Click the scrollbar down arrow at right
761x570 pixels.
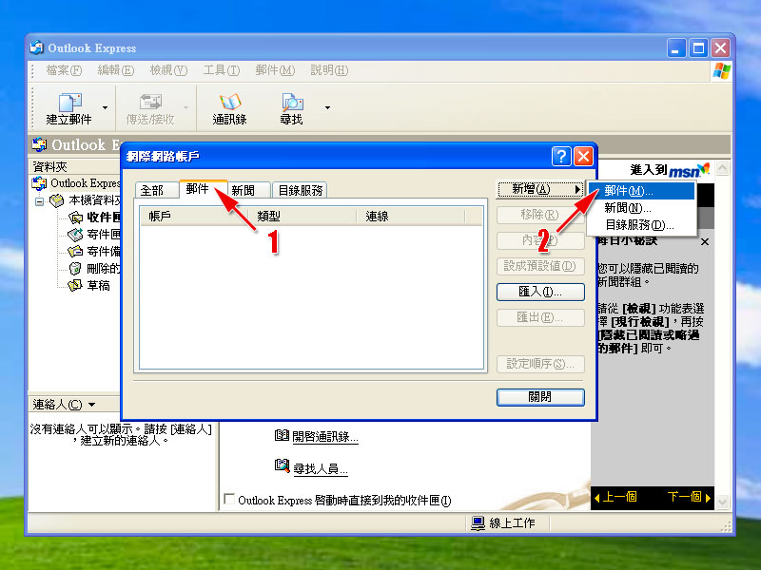point(722,503)
